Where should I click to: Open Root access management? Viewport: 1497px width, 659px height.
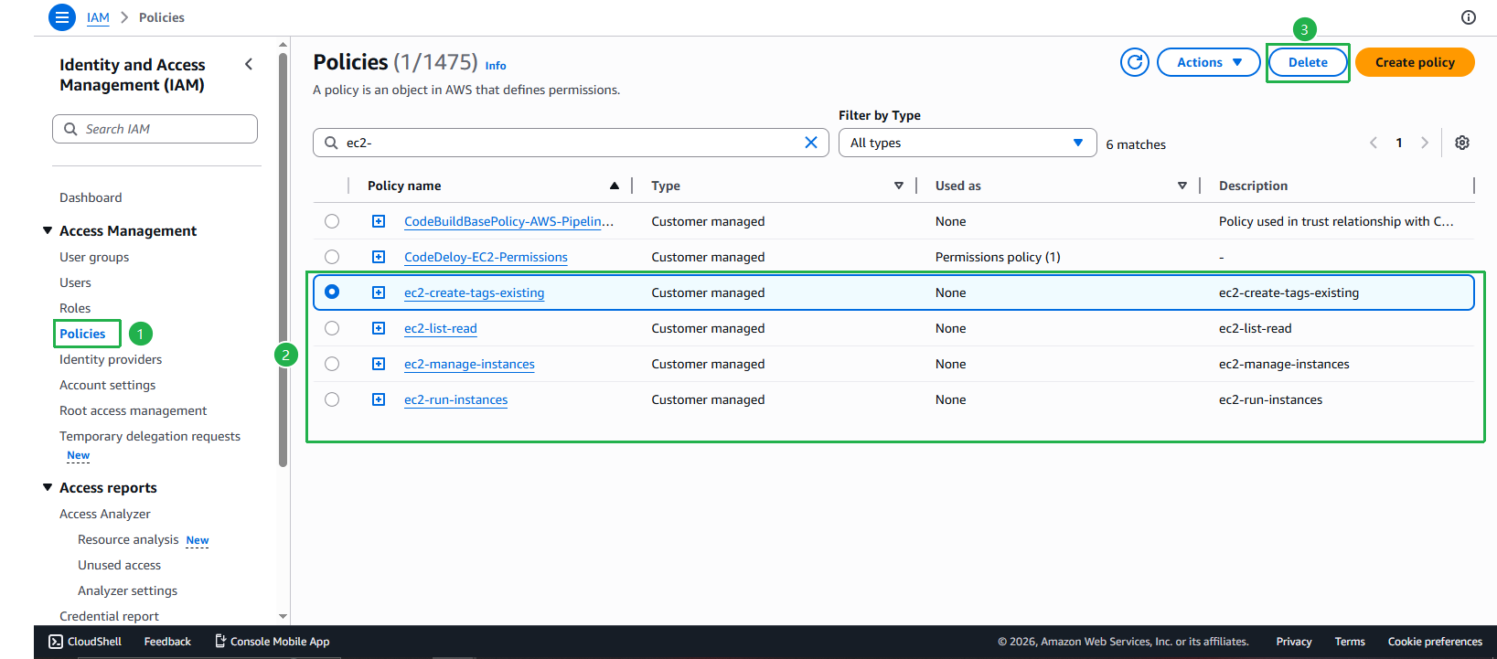tap(134, 410)
